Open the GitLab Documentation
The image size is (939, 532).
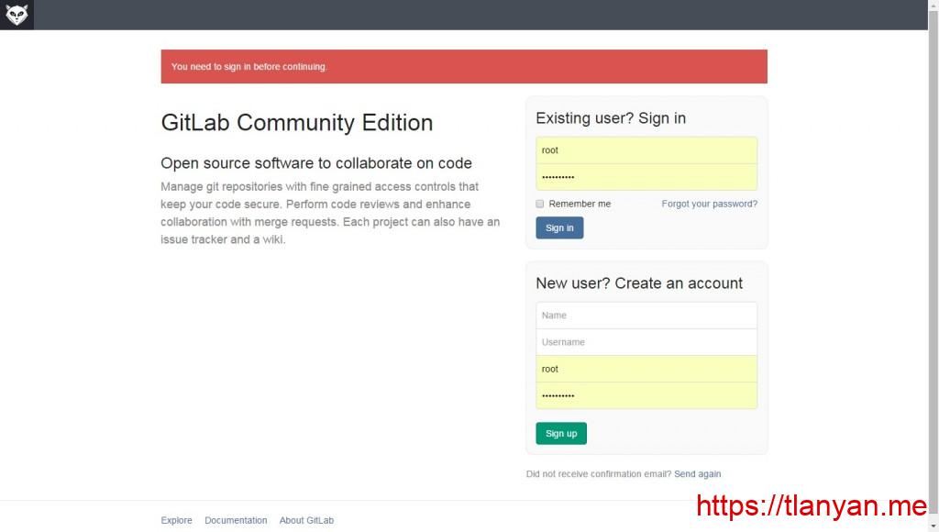pyautogui.click(x=236, y=520)
